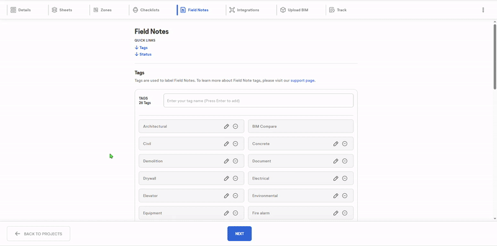Open the Checklists tab
The height and width of the screenshot is (246, 497).
pos(146,10)
